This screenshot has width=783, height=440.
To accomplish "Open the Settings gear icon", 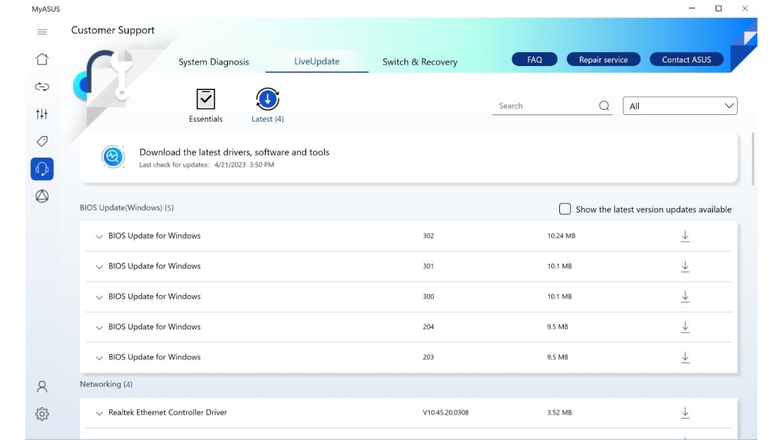I will pyautogui.click(x=42, y=414).
